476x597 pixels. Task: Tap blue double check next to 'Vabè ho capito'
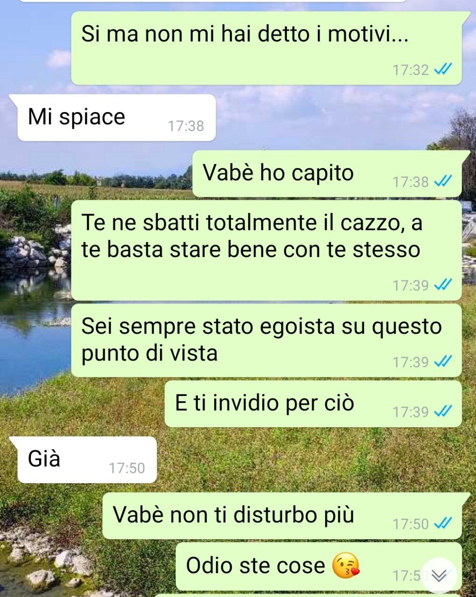point(442,181)
